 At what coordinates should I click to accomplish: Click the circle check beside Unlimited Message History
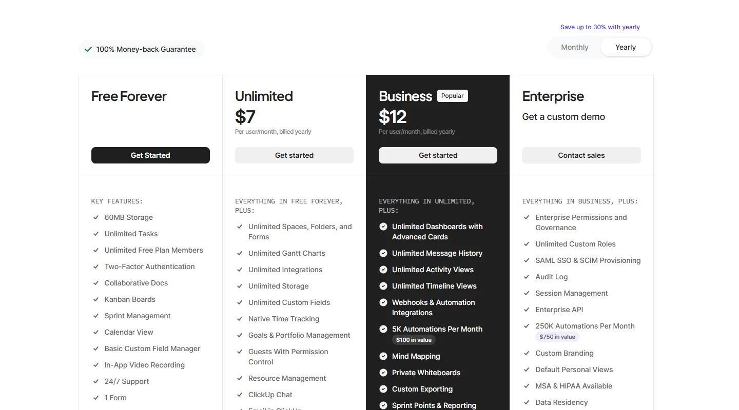(x=383, y=253)
